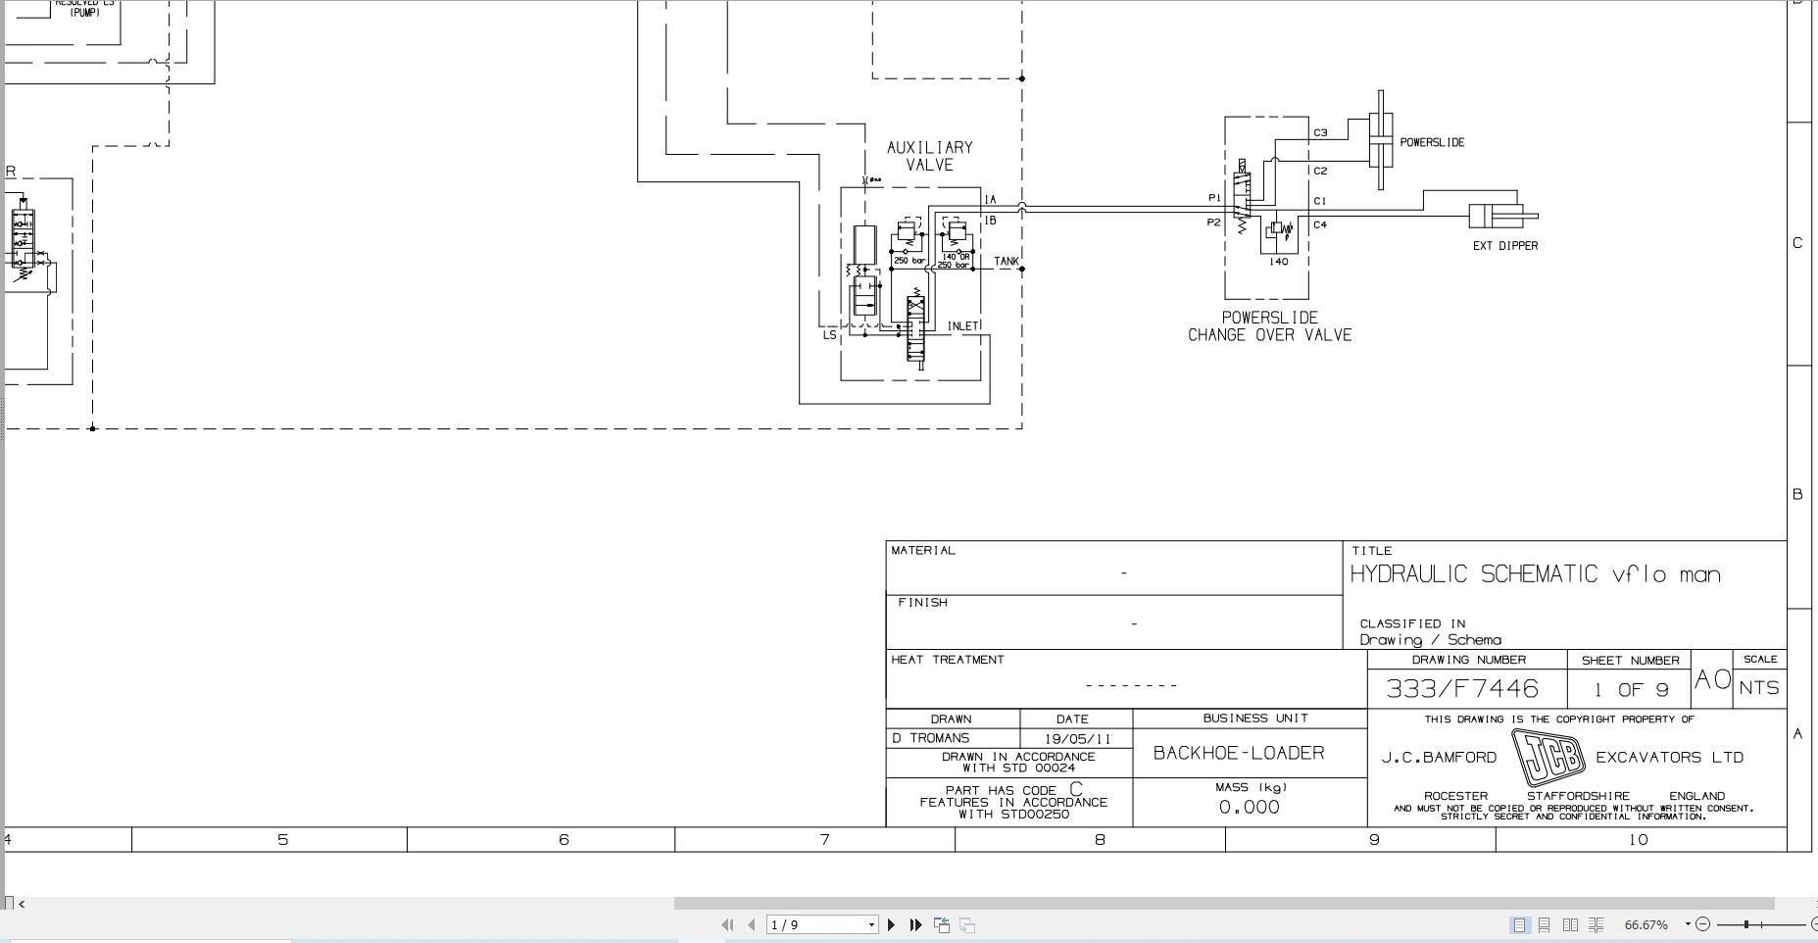Click the 250 bar relief valve label
Image resolution: width=1818 pixels, height=943 pixels.
(909, 261)
